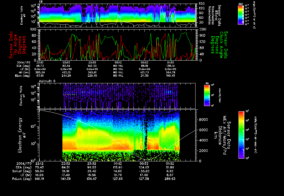Select the 'ELon (deg)' row header
The height and width of the screenshot is (196, 284).
(23, 76)
